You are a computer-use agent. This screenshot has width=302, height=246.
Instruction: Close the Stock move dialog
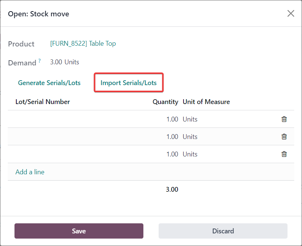pos(290,13)
